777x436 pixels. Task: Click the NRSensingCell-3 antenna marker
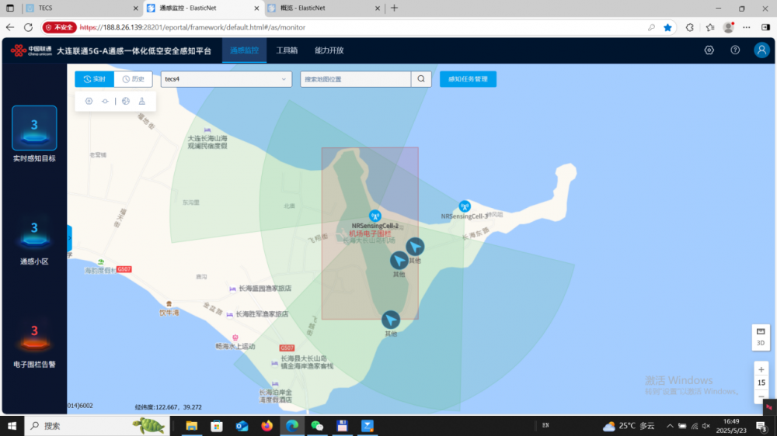coord(465,206)
